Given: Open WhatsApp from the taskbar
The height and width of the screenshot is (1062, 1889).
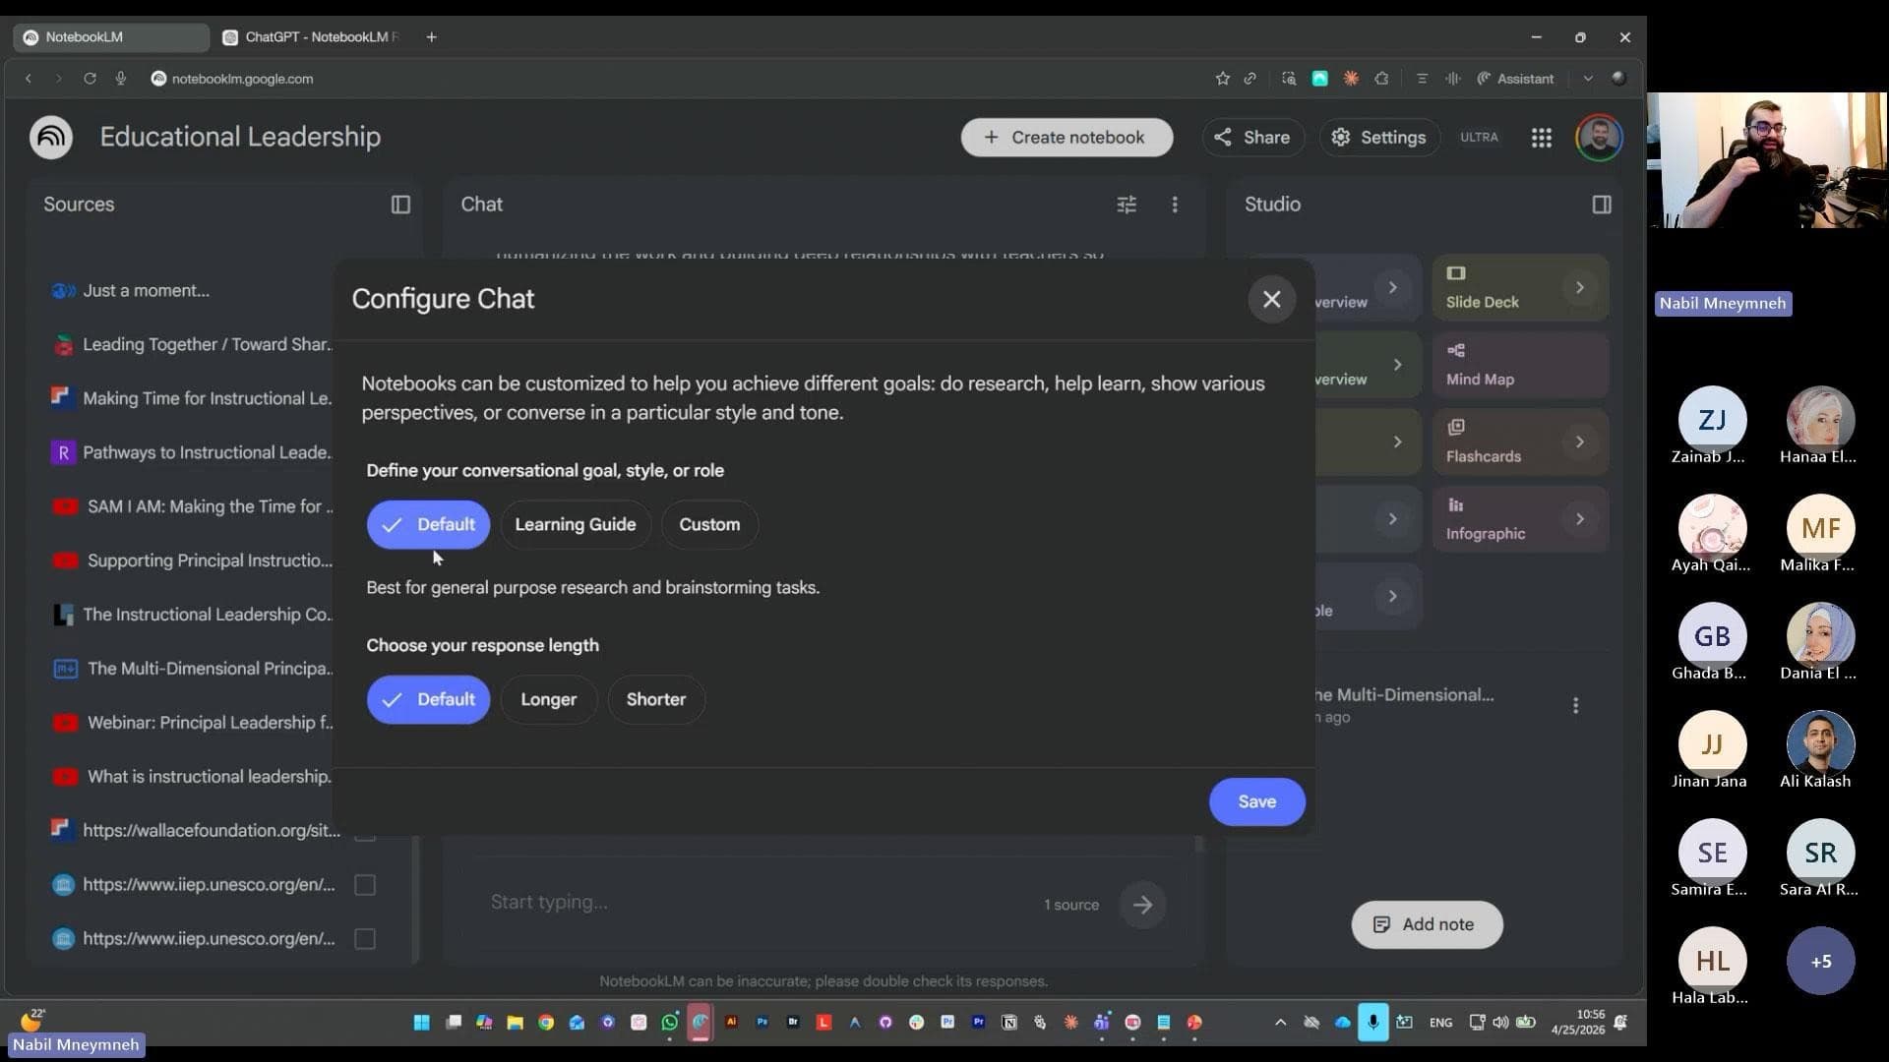Looking at the screenshot, I should (x=669, y=1023).
